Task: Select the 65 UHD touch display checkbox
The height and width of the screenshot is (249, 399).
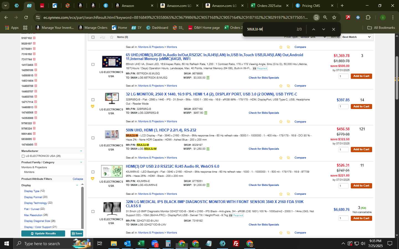Action: pos(93,64)
